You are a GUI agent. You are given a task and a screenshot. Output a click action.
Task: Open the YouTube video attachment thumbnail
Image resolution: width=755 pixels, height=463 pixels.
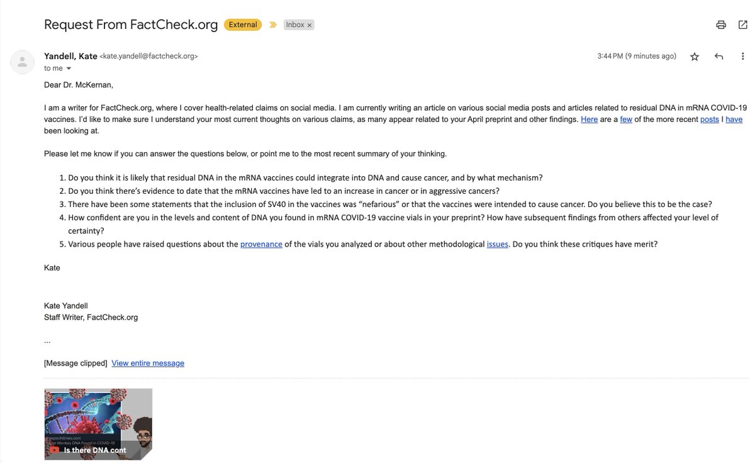[98, 423]
